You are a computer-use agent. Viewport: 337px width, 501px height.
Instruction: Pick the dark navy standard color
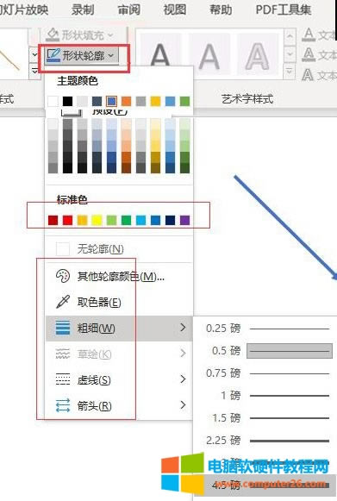pos(171,220)
